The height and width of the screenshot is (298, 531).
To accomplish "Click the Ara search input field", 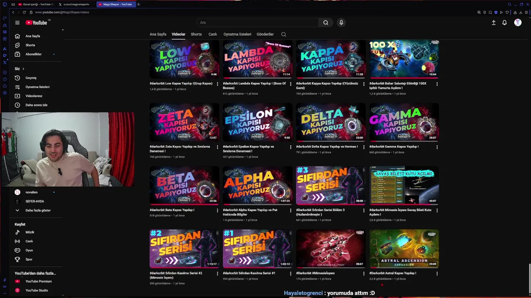I will [x=257, y=23].
